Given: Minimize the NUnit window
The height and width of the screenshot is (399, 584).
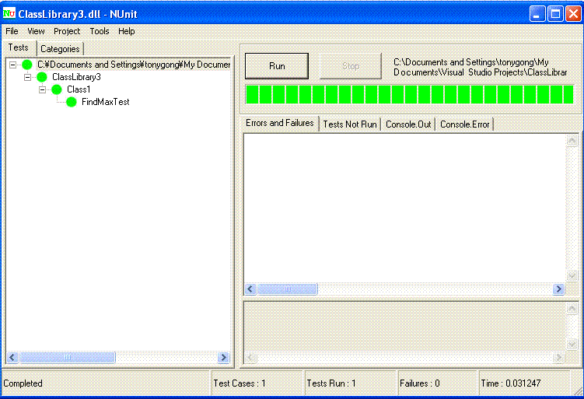Looking at the screenshot, I should pyautogui.click(x=537, y=14).
